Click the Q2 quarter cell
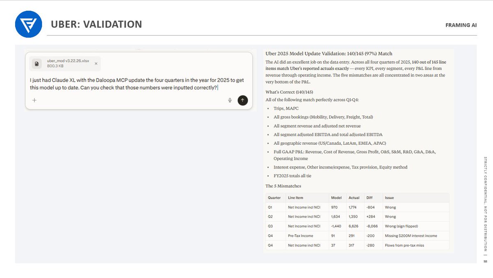This screenshot has width=493, height=278. tap(270, 217)
